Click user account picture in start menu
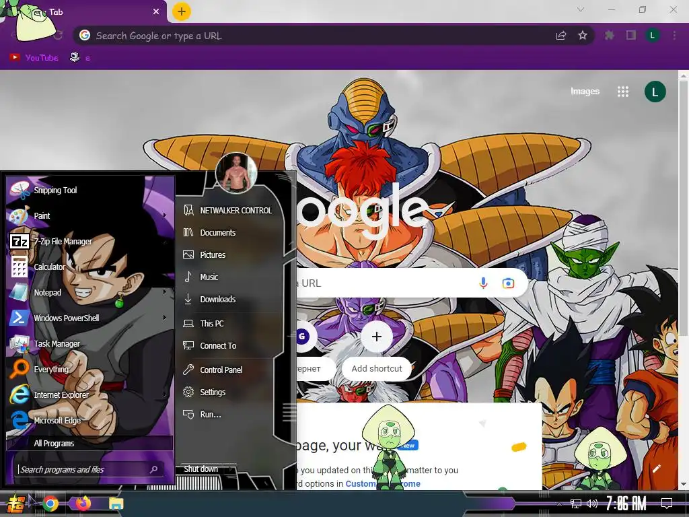The width and height of the screenshot is (689, 517). [236, 173]
